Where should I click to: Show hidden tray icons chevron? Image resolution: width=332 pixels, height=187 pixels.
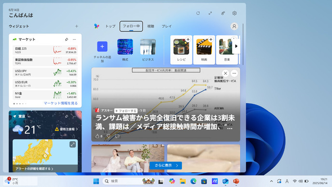(x=271, y=181)
